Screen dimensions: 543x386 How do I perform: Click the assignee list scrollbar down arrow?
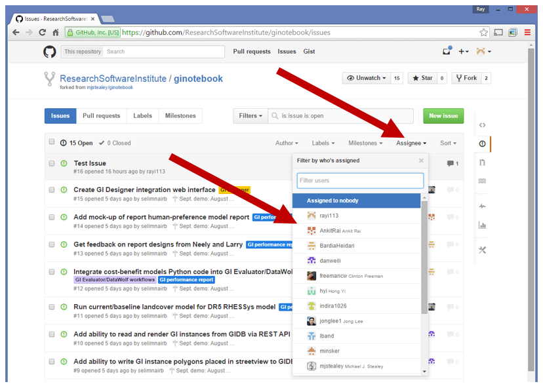pyautogui.click(x=424, y=372)
